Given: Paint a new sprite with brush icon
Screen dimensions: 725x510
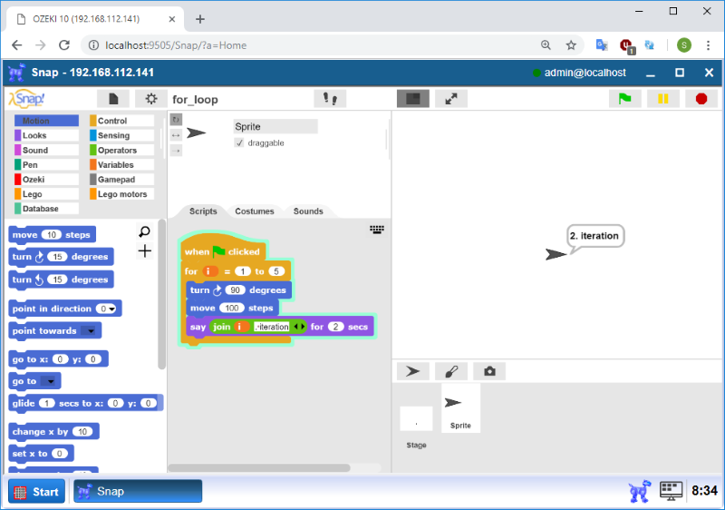Looking at the screenshot, I should (450, 371).
